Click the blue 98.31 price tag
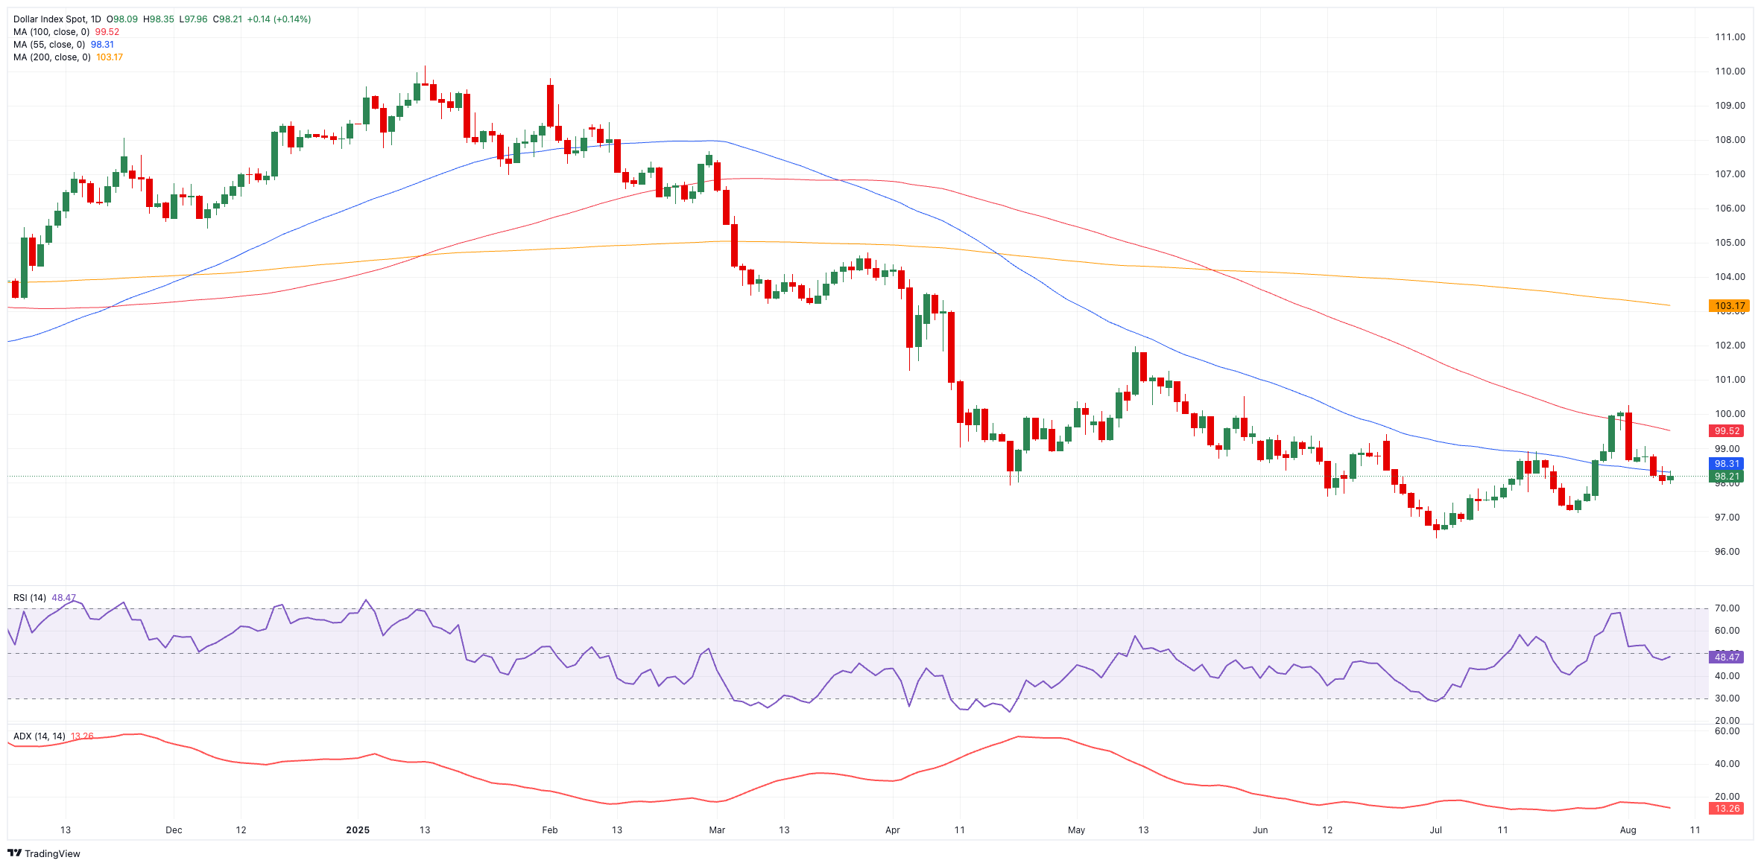1761x866 pixels. [x=1727, y=464]
